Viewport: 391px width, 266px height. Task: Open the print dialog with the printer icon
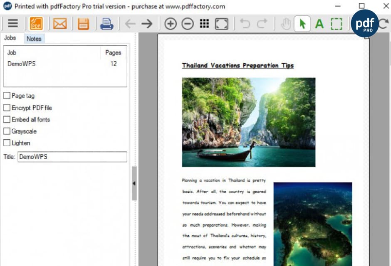click(107, 24)
